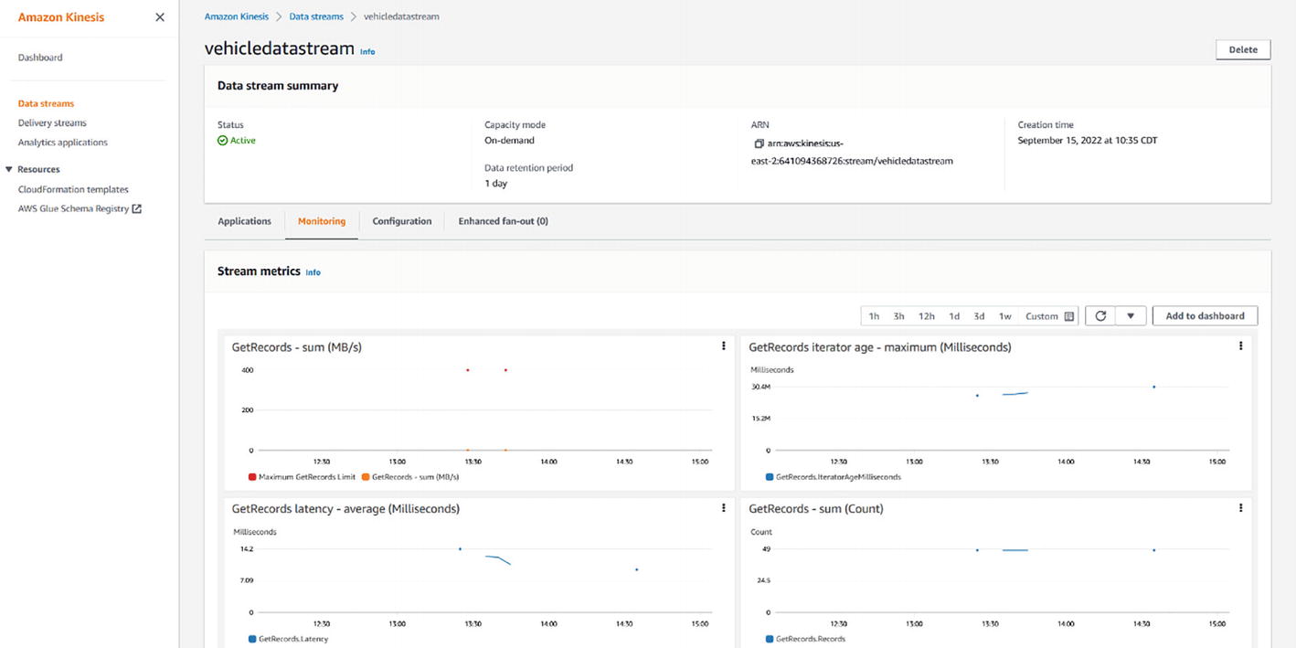Viewport: 1296px width, 648px height.
Task: Open options menu for GetRecords sum MB/s chart
Action: (724, 346)
